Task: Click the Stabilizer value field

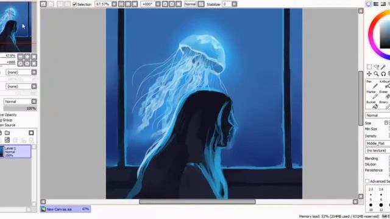Action: [x=227, y=4]
